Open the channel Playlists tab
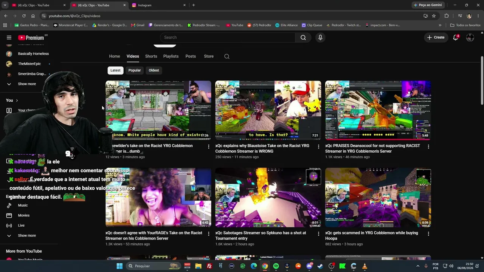This screenshot has width=484, height=272. [171, 56]
